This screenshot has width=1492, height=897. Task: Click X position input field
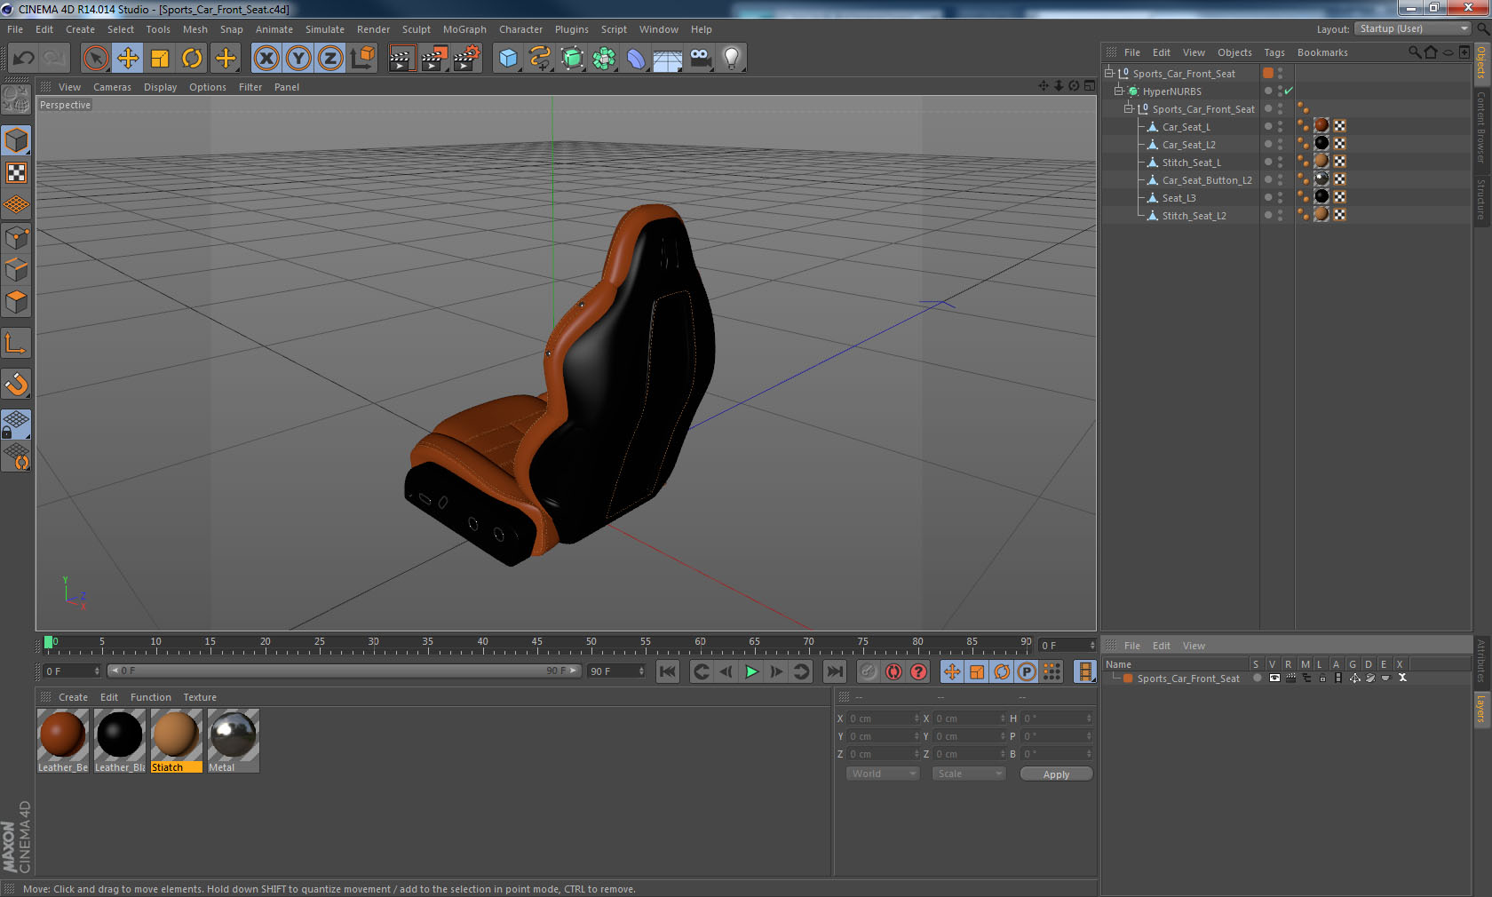click(x=884, y=718)
